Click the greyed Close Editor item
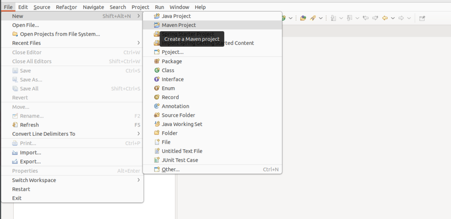This screenshot has width=451, height=219. (72, 52)
